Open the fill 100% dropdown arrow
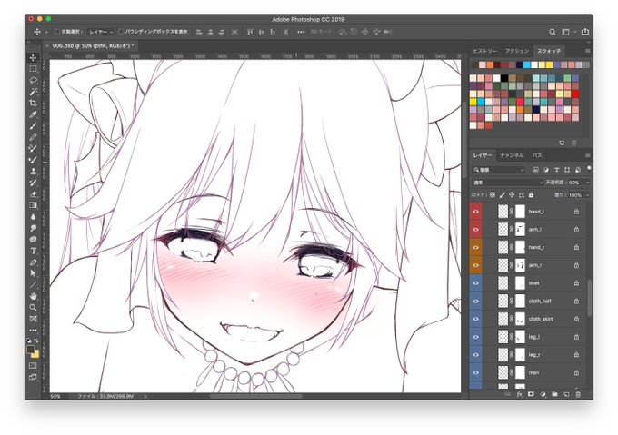 587,195
